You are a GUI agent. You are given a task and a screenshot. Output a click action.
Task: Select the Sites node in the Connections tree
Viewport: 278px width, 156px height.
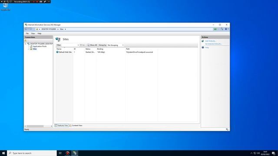pos(35,49)
